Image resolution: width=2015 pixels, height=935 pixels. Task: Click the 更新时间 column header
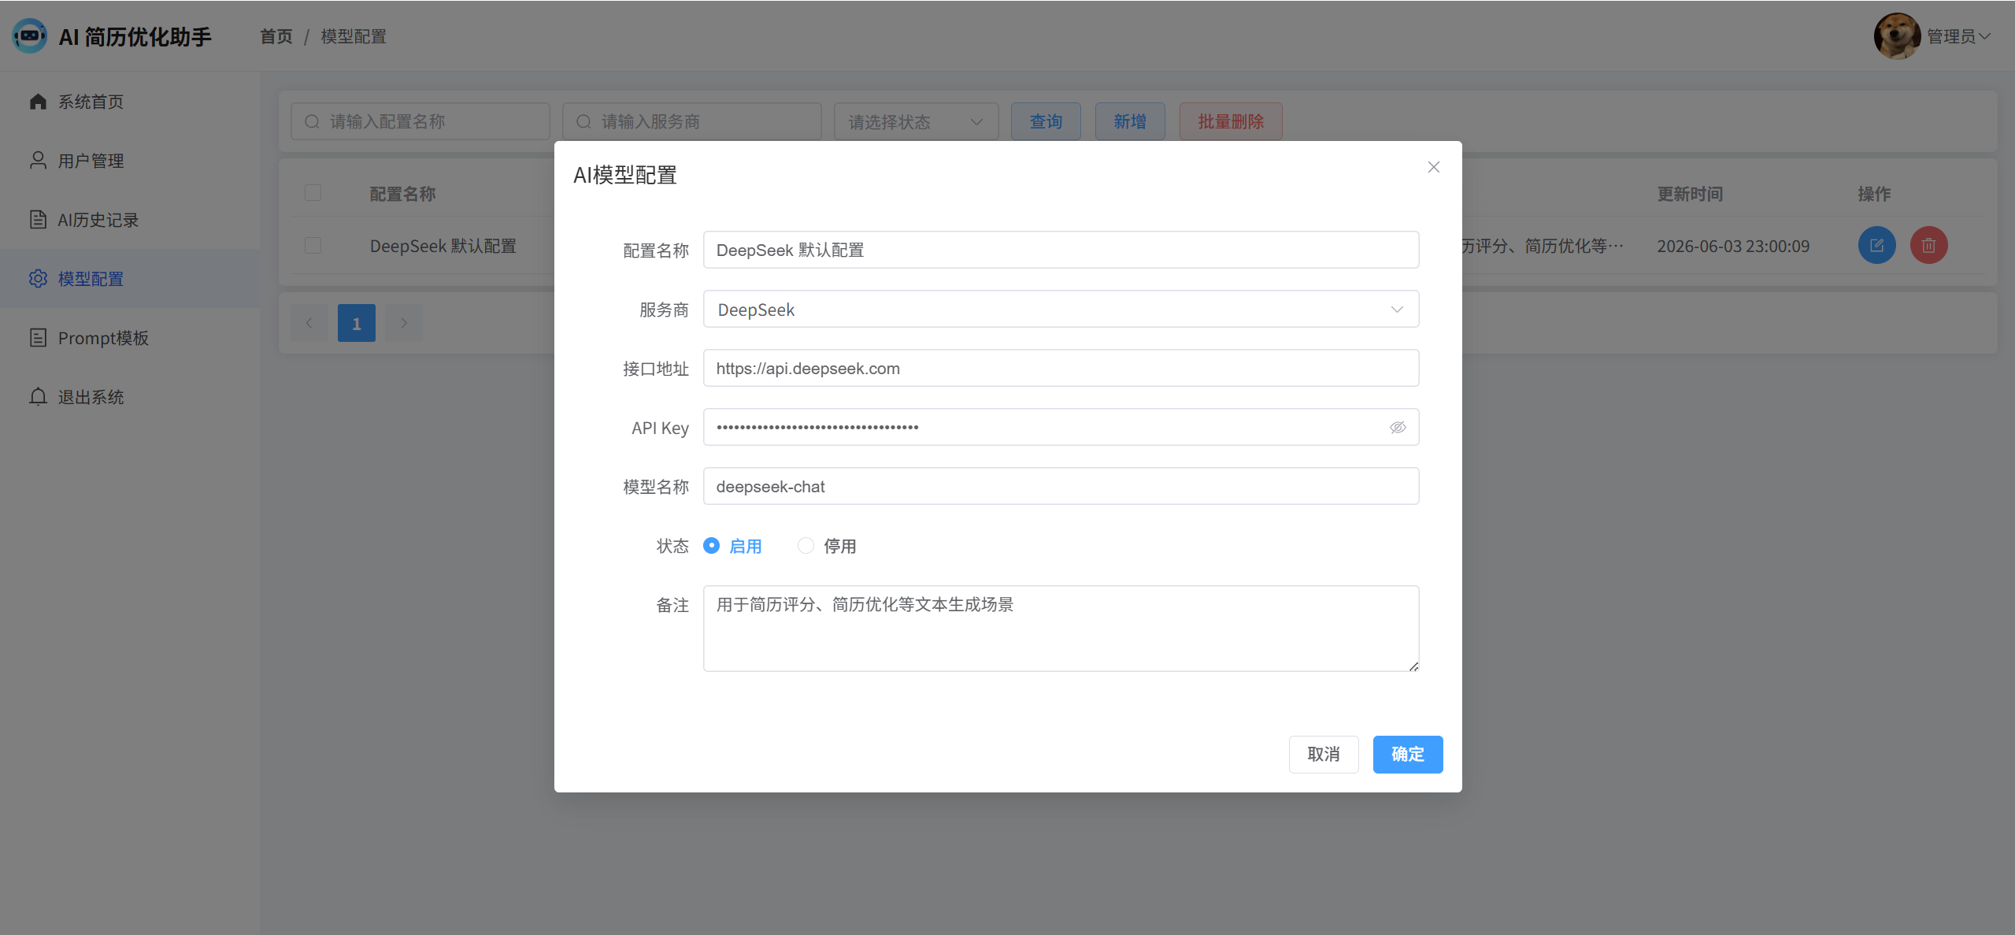click(1690, 194)
